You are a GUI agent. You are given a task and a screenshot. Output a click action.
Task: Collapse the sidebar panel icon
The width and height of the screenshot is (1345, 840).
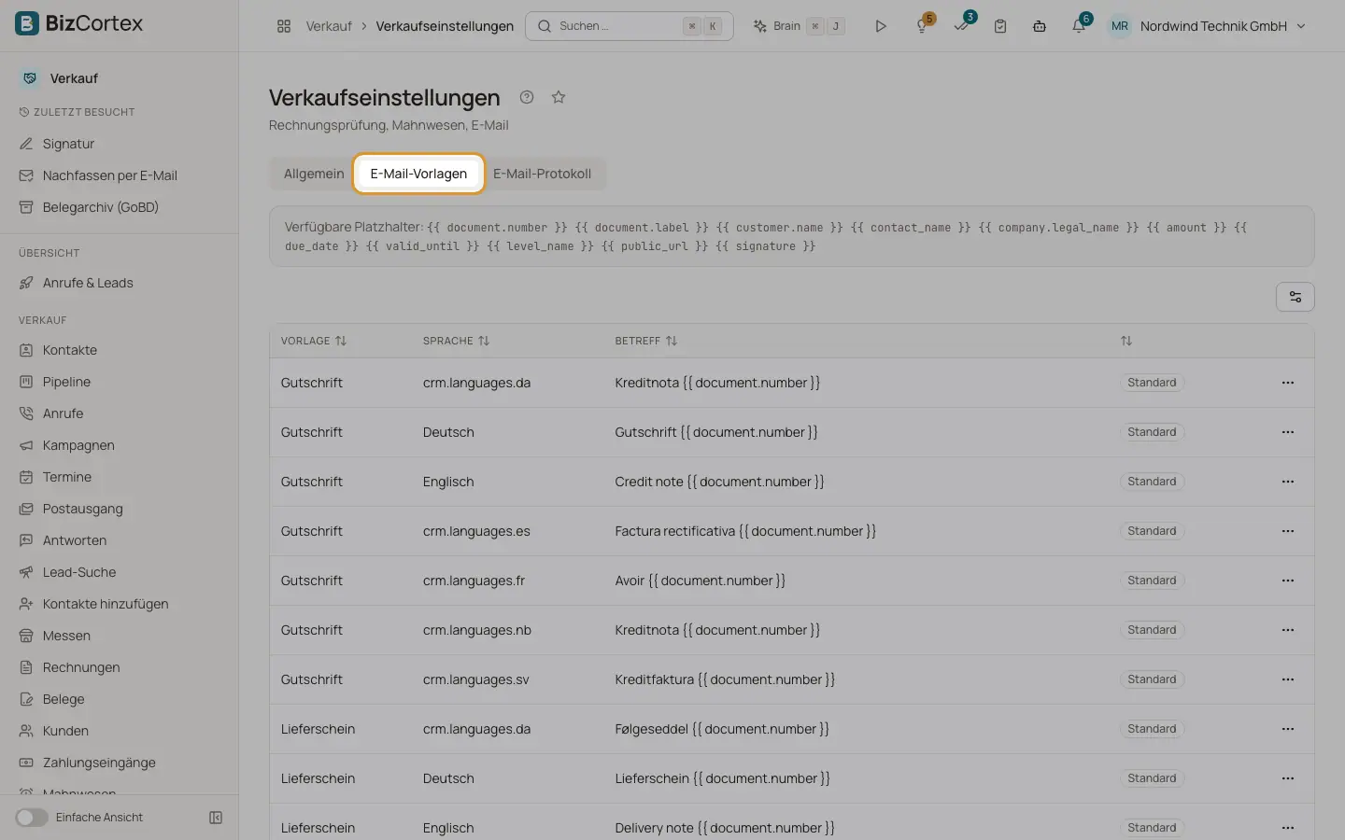(216, 818)
